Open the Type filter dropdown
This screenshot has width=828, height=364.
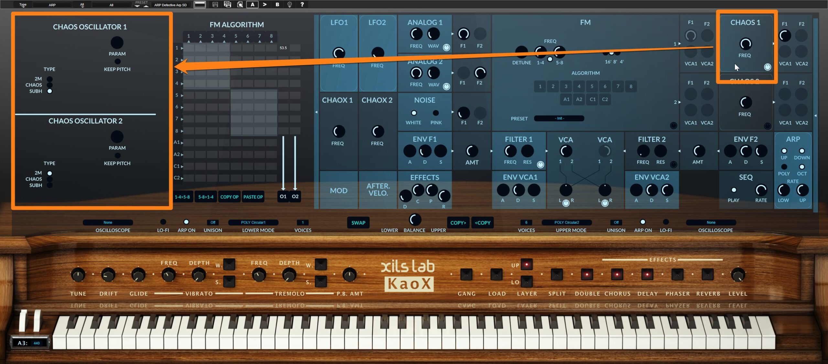pos(23,5)
